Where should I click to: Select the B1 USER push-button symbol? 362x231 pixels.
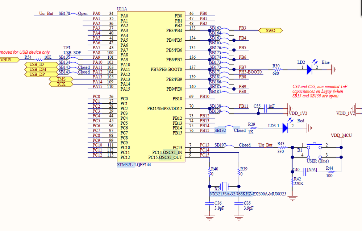coord(314,150)
